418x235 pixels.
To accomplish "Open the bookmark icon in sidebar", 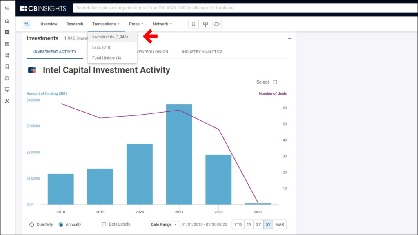I will pos(7,67).
